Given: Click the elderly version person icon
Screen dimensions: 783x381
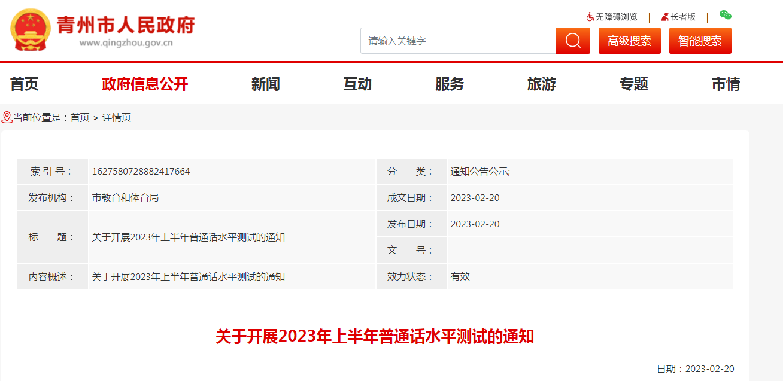Looking at the screenshot, I should coord(665,17).
